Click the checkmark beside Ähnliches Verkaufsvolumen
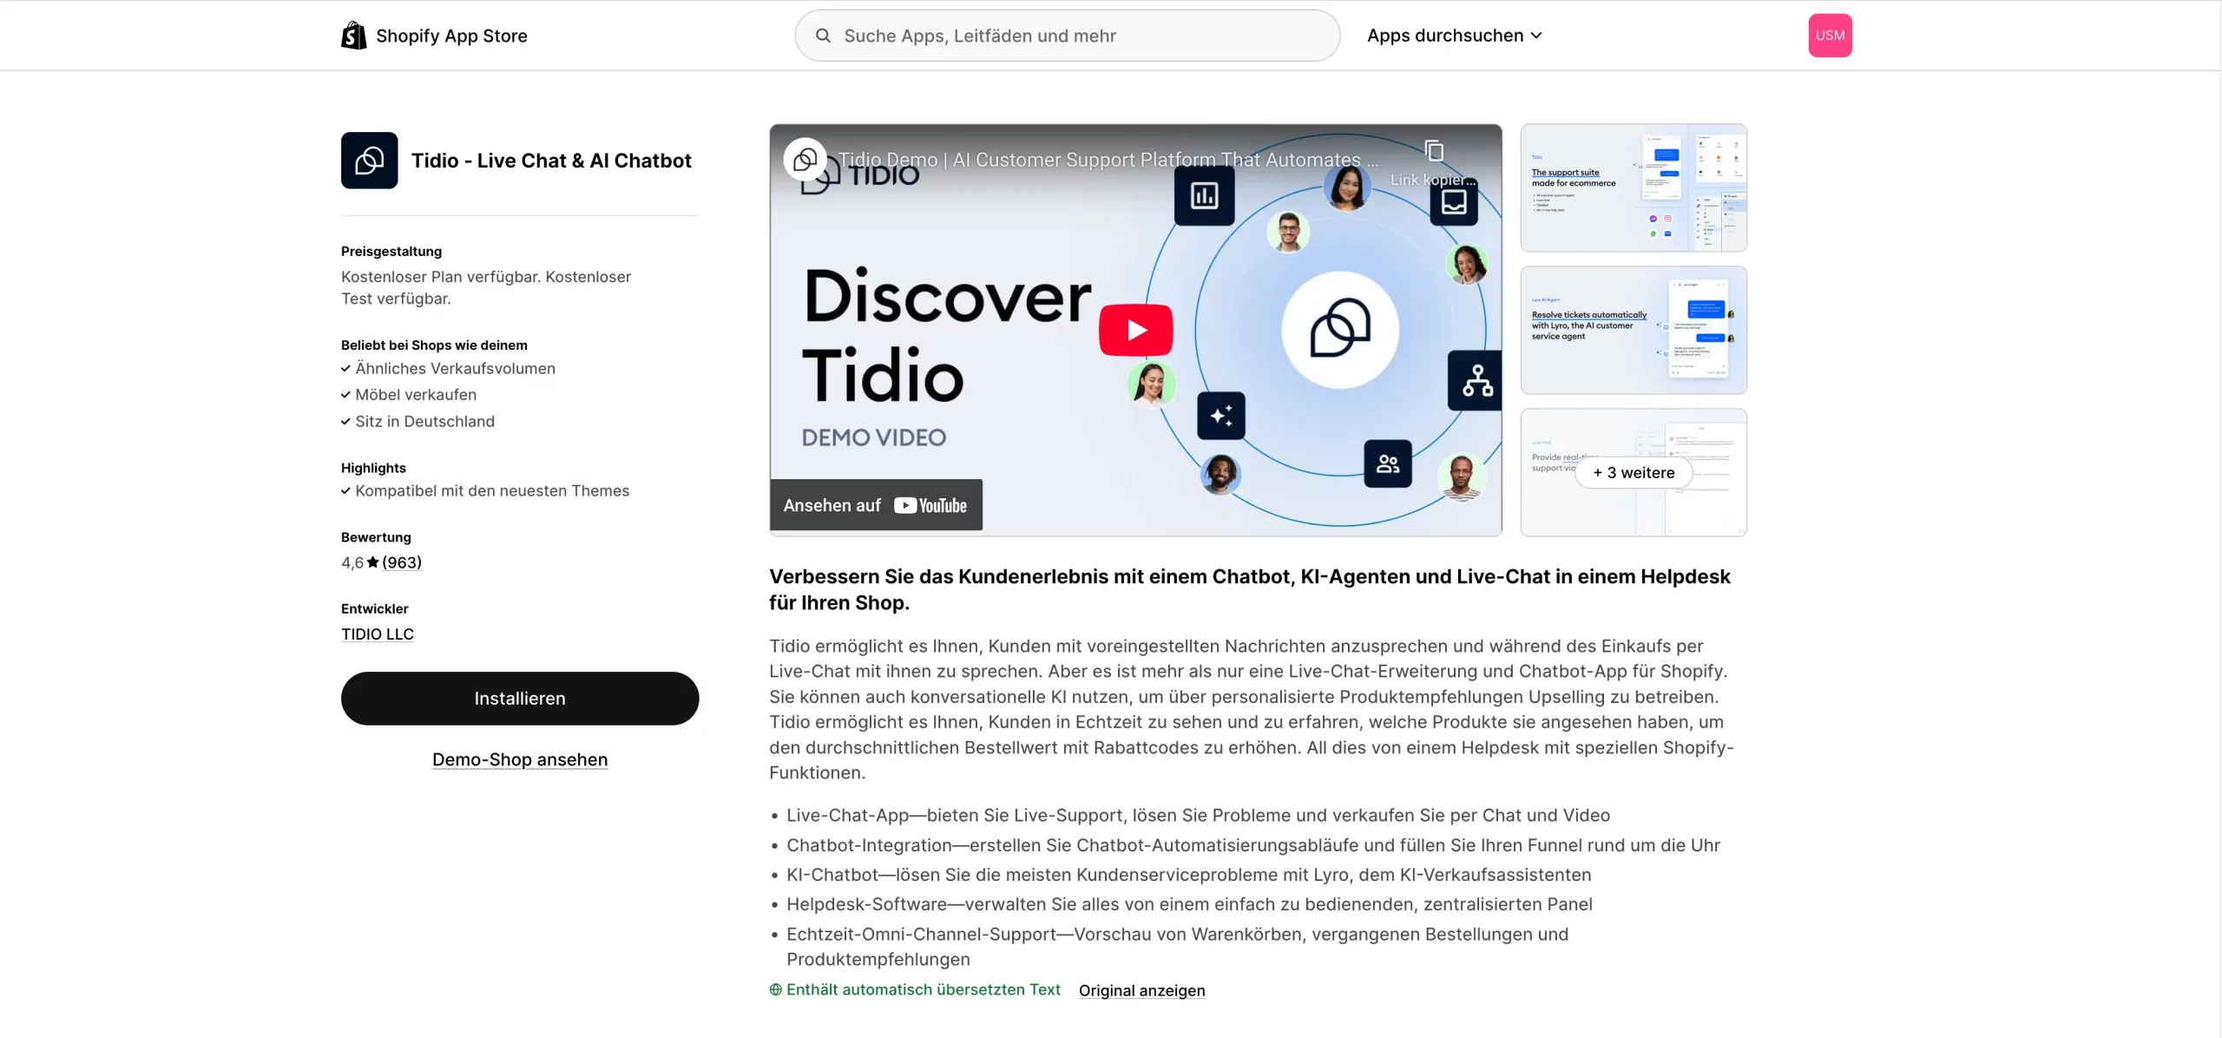Image resolution: width=2222 pixels, height=1038 pixels. (345, 369)
